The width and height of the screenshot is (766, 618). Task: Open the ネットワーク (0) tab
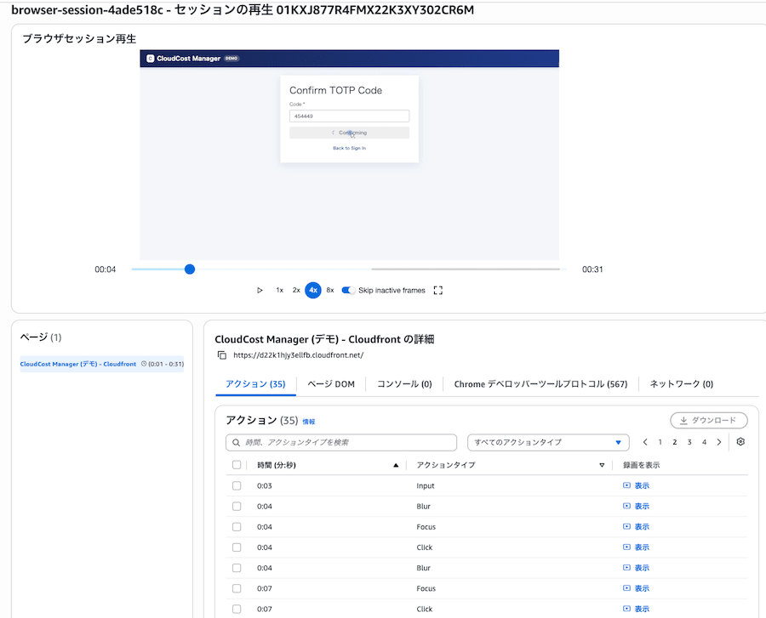click(x=681, y=384)
